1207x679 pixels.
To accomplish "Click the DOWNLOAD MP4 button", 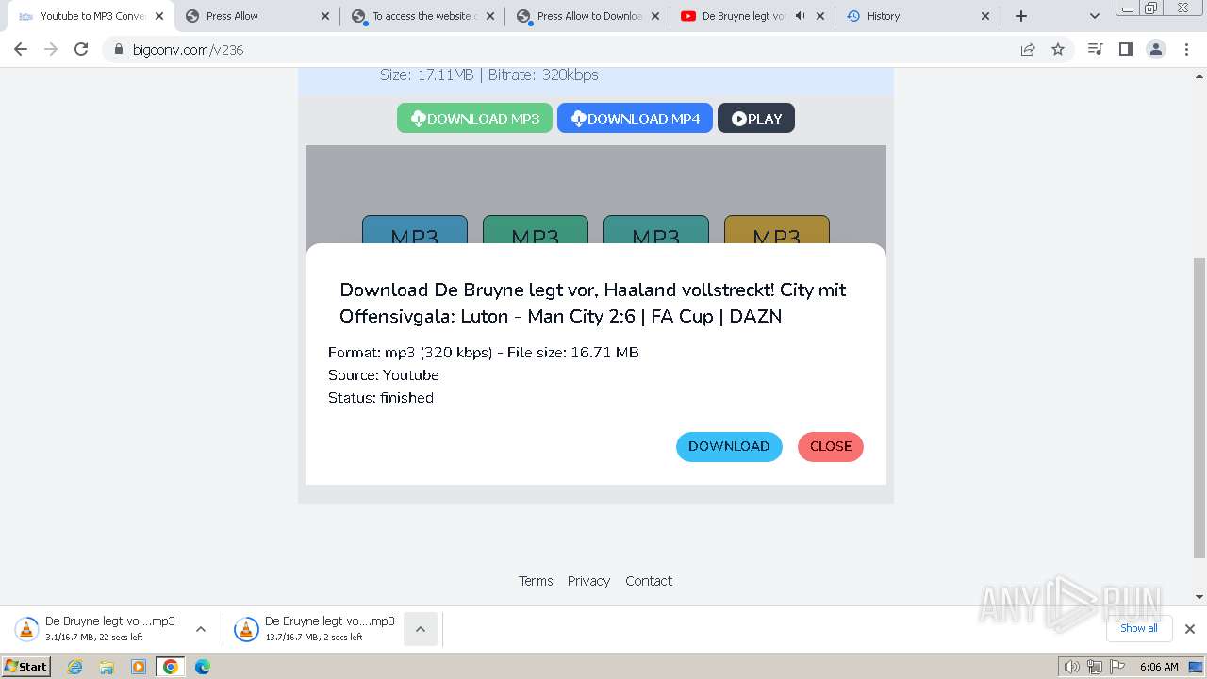I will click(635, 118).
